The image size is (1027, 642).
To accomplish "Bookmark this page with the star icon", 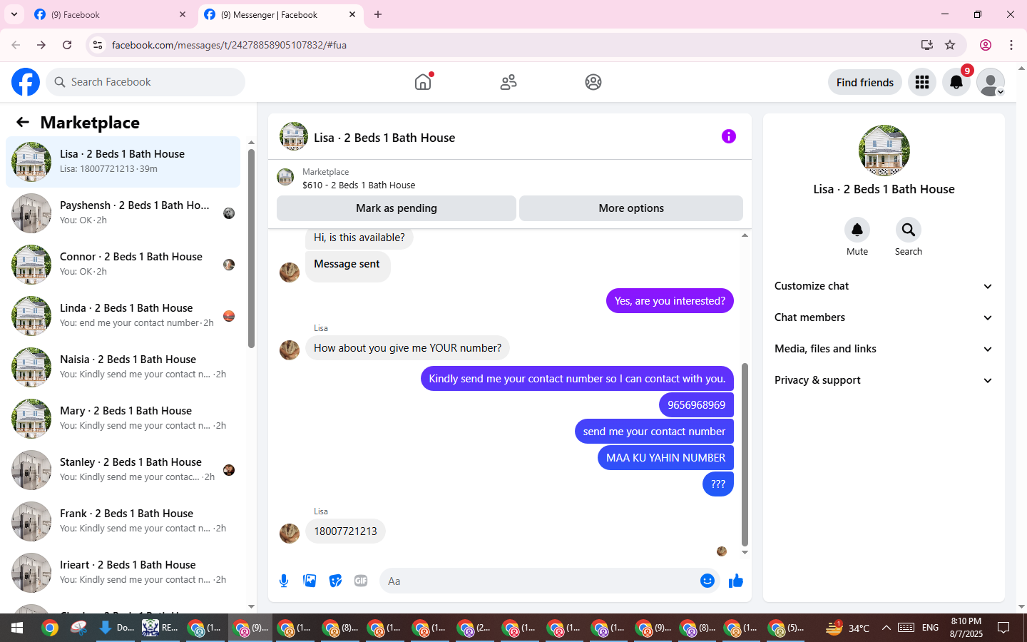I will pos(950,45).
